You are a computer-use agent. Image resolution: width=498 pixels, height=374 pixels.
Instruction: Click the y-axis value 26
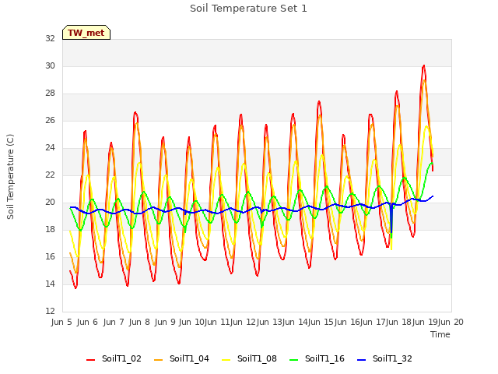pyautogui.click(x=50, y=120)
